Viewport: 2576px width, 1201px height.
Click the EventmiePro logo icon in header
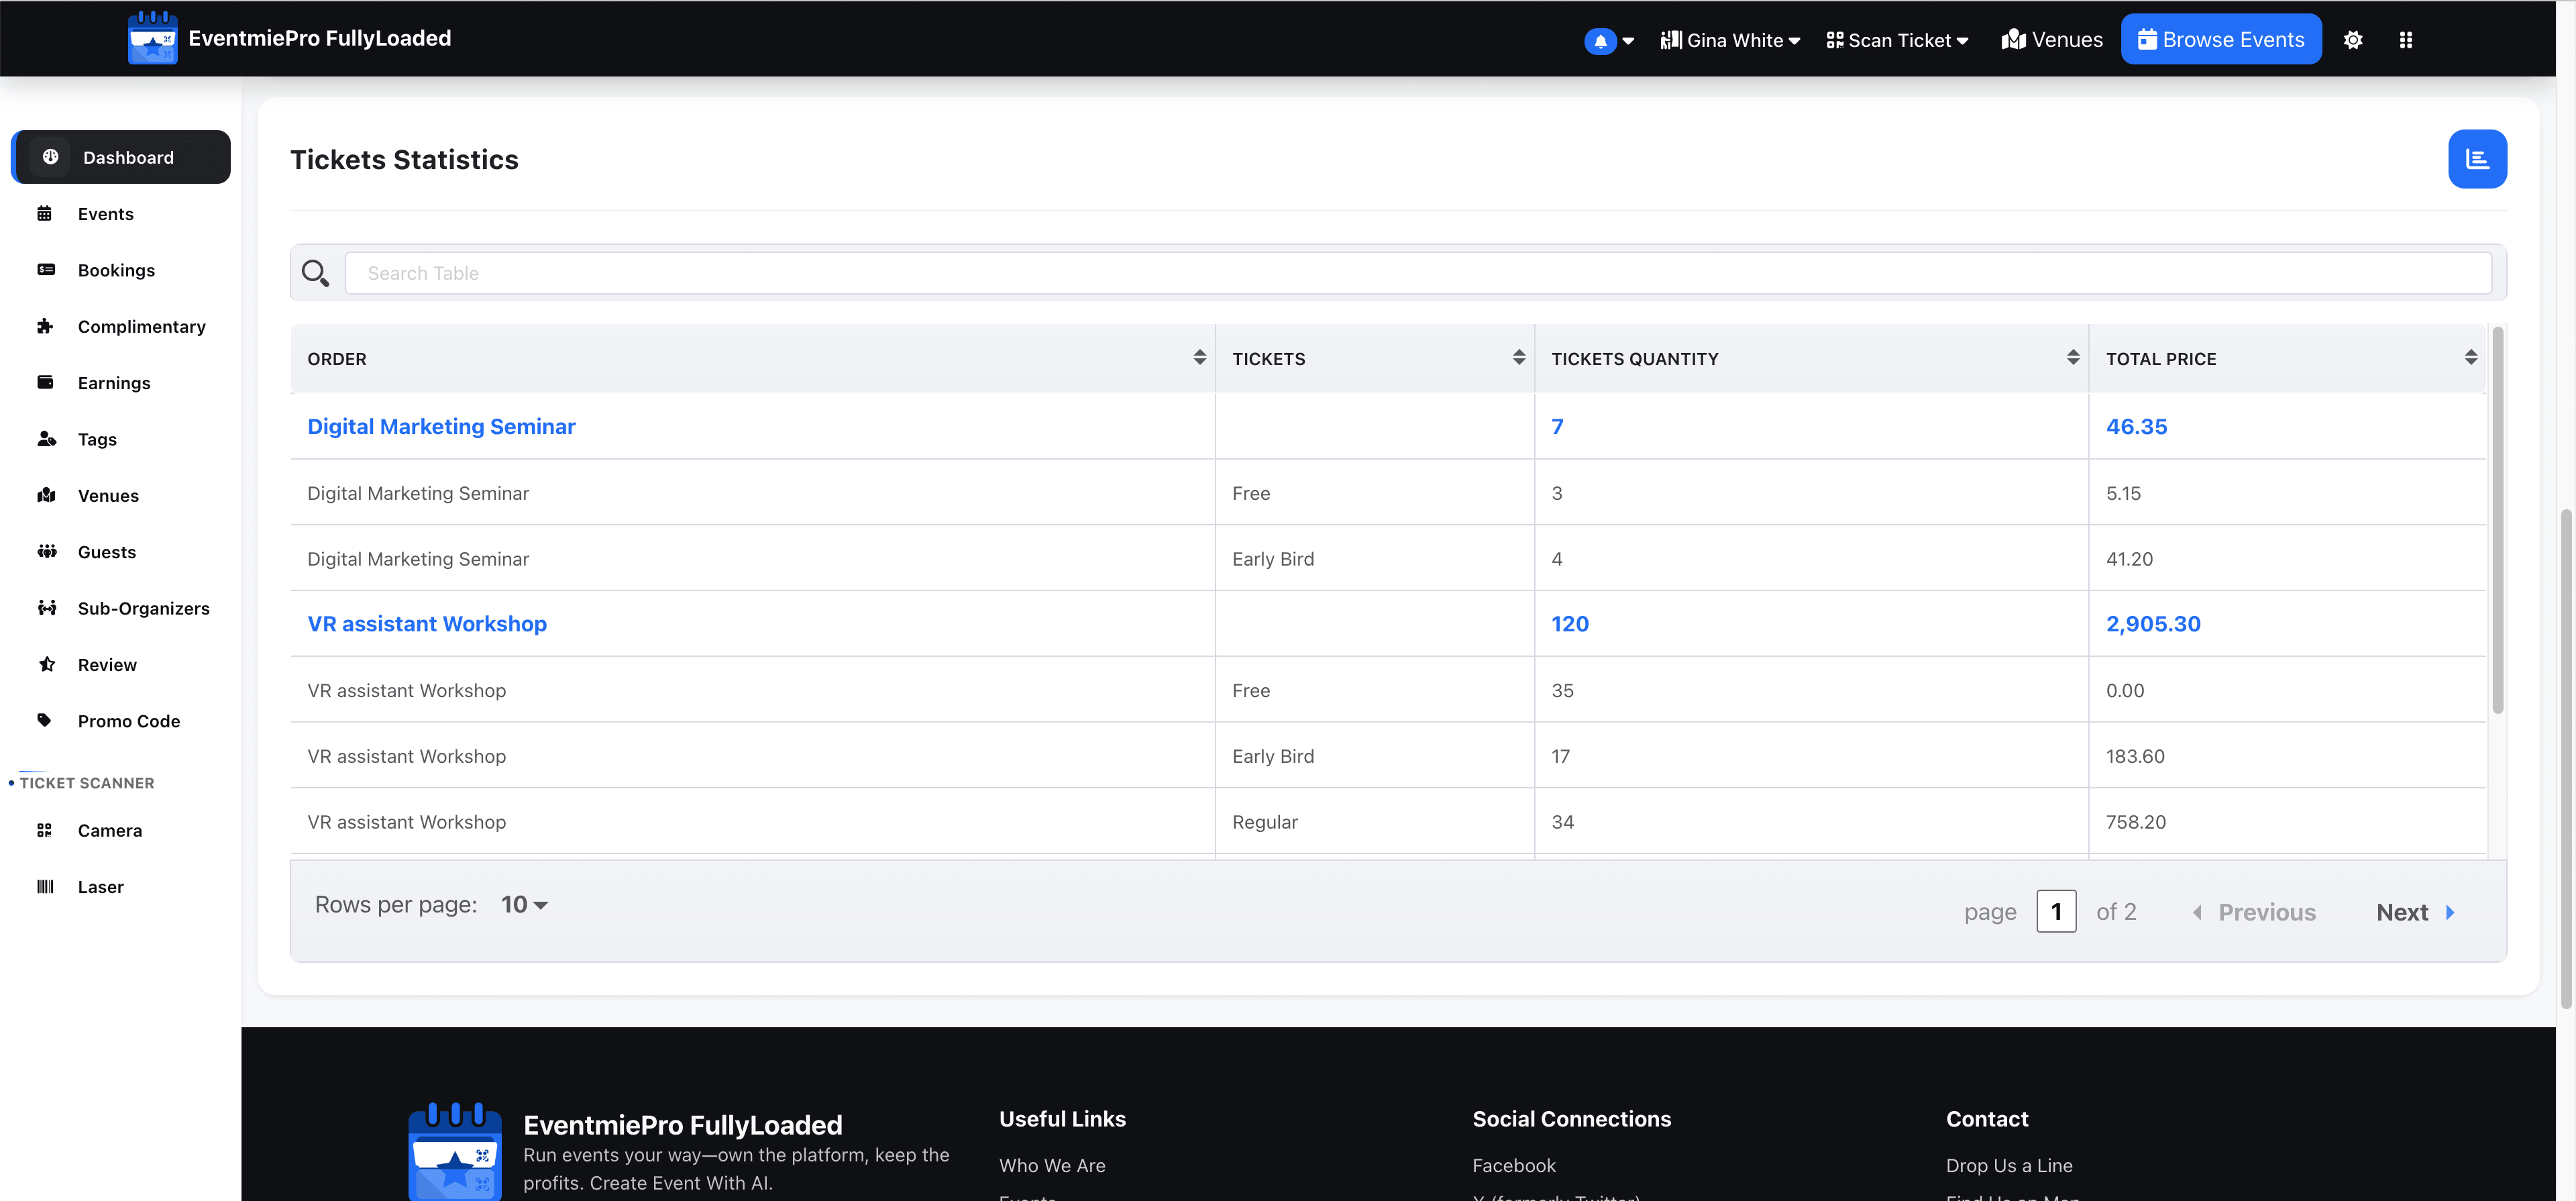[x=152, y=38]
